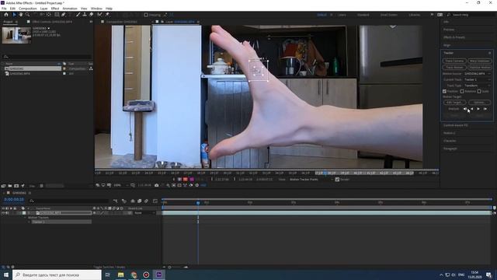This screenshot has width=497, height=280.
Task: Select the Rectangle shape tool
Action: [57, 15]
